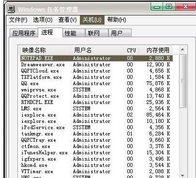Click the 3,544 K memory value
The height and width of the screenshot is (178, 196).
click(x=160, y=165)
